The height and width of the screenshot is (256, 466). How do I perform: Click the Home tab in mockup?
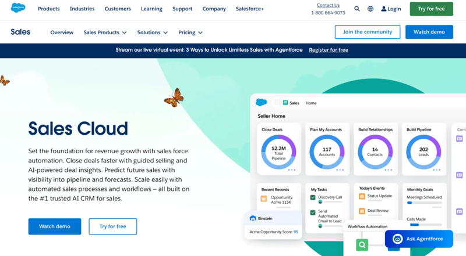(311, 103)
